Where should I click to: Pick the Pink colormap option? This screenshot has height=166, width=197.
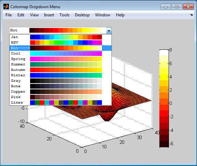coord(61,97)
